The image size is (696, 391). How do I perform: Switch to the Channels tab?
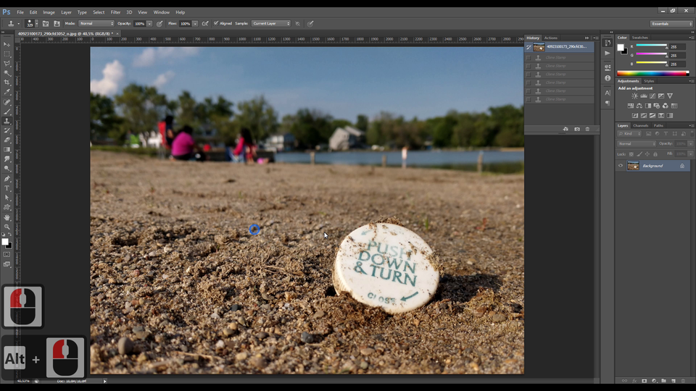pyautogui.click(x=640, y=125)
